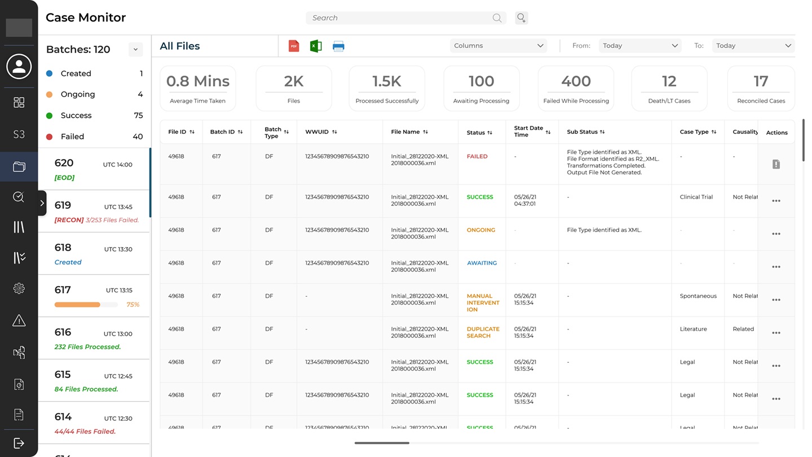Click the Average Time Taken card
Screen dimensions: 812x457
(198, 88)
